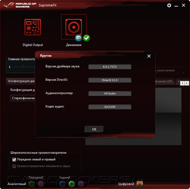Image resolution: width=190 pixels, height=189 pixels.
Task: Click the Кодек аудио label
Action: (x=55, y=107)
